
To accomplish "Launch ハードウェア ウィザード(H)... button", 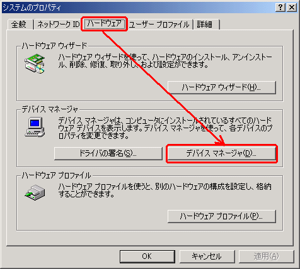I will tap(222, 87).
